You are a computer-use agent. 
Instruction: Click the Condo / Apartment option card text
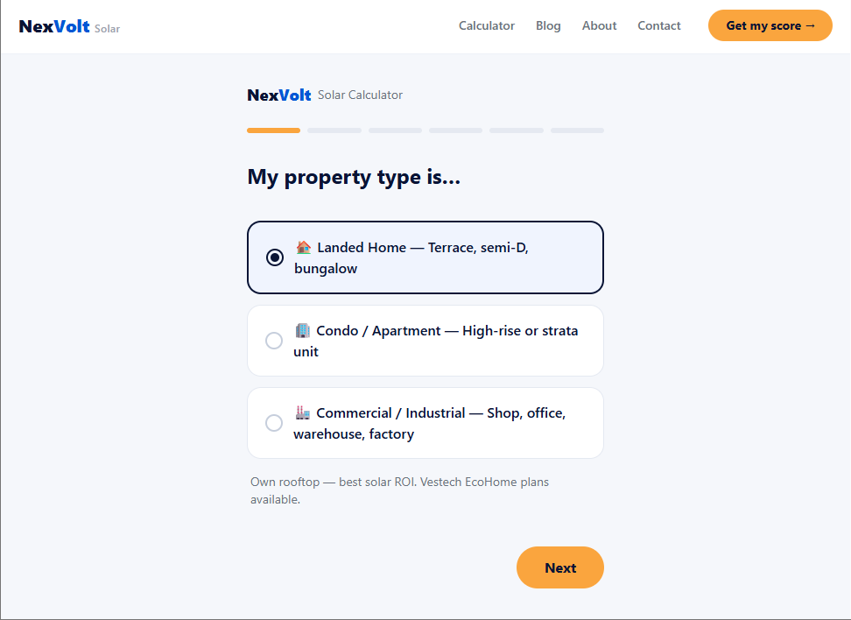(436, 341)
